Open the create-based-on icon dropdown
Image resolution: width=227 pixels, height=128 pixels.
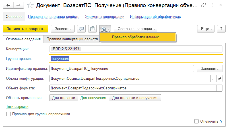coord(105,29)
